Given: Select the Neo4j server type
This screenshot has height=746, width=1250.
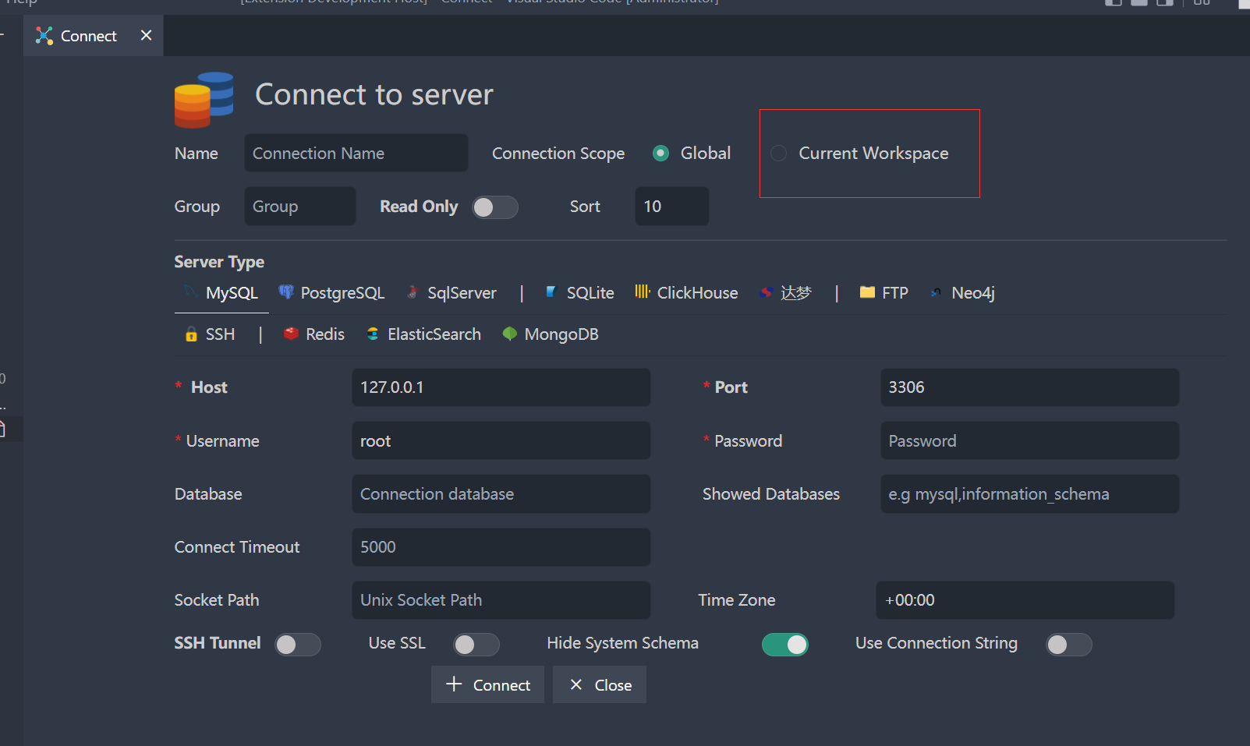Looking at the screenshot, I should (x=972, y=292).
